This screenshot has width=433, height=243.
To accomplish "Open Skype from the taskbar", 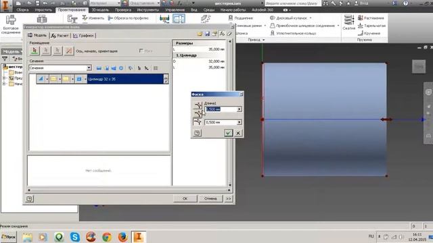I will [x=75, y=237].
